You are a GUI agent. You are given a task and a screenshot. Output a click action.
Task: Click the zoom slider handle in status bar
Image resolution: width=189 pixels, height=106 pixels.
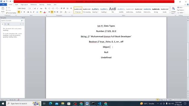tap(180, 100)
